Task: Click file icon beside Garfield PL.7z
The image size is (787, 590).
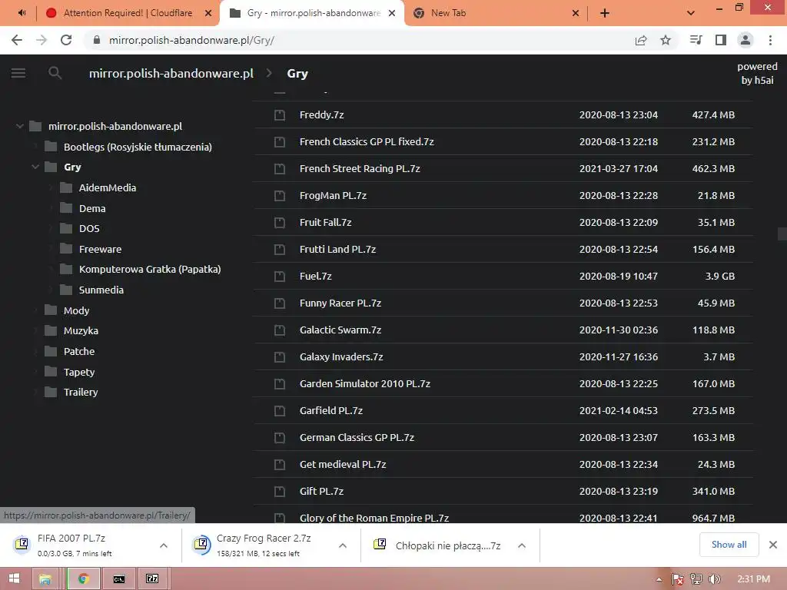Action: pos(280,411)
